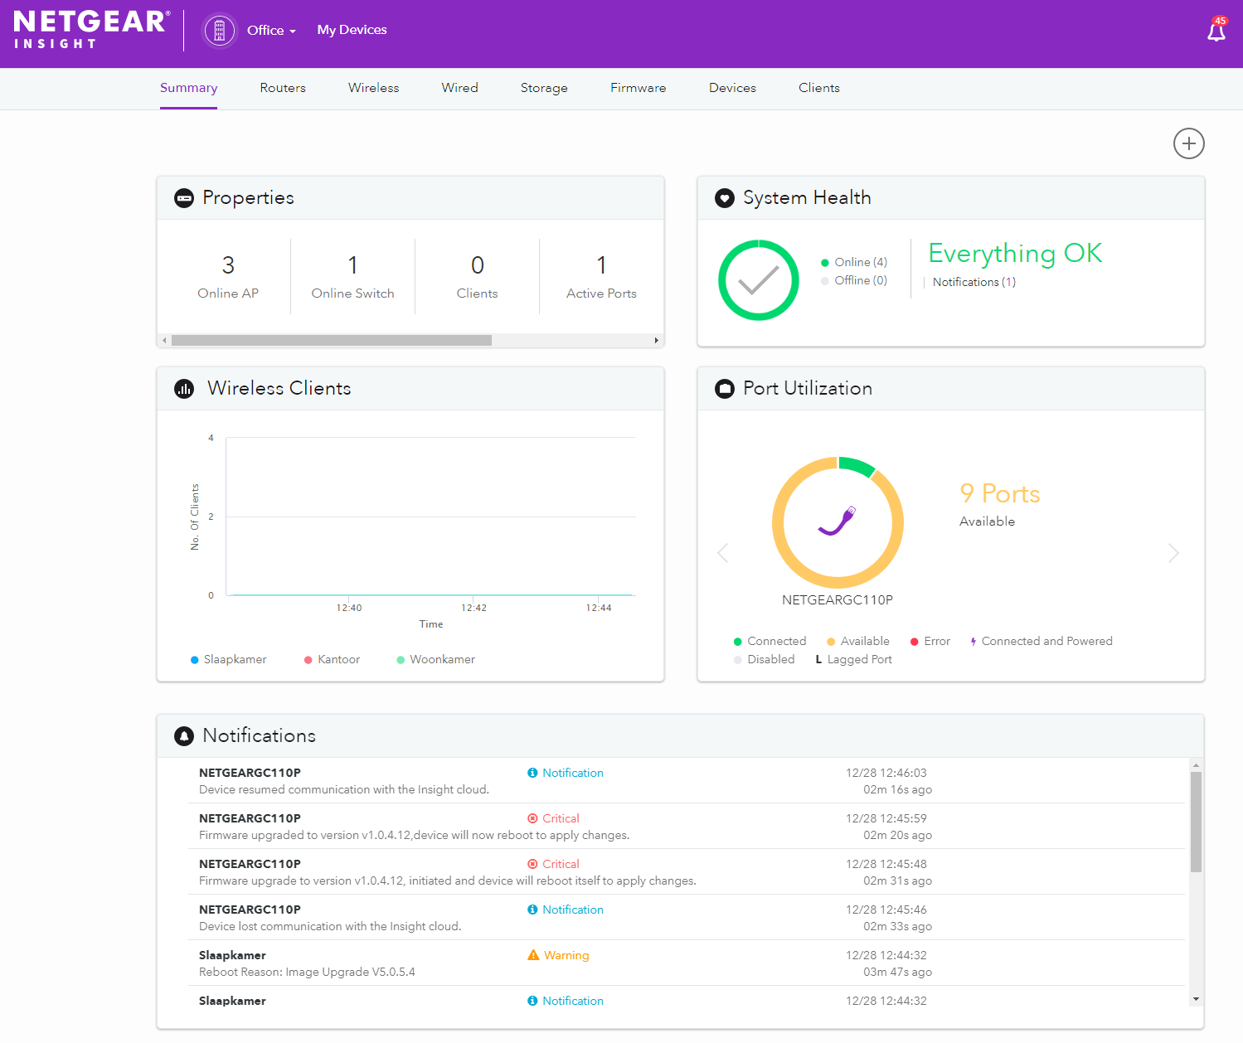Click the Connected and Powered lightning icon
This screenshot has width=1243, height=1043.
point(974,642)
